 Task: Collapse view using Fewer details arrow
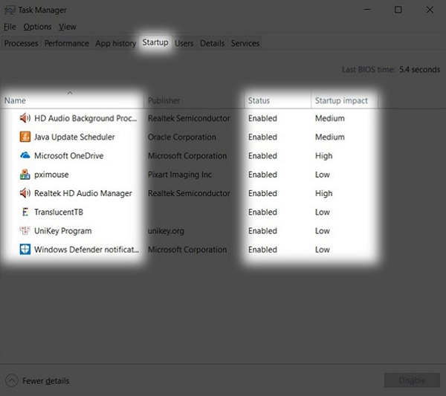pos(12,380)
